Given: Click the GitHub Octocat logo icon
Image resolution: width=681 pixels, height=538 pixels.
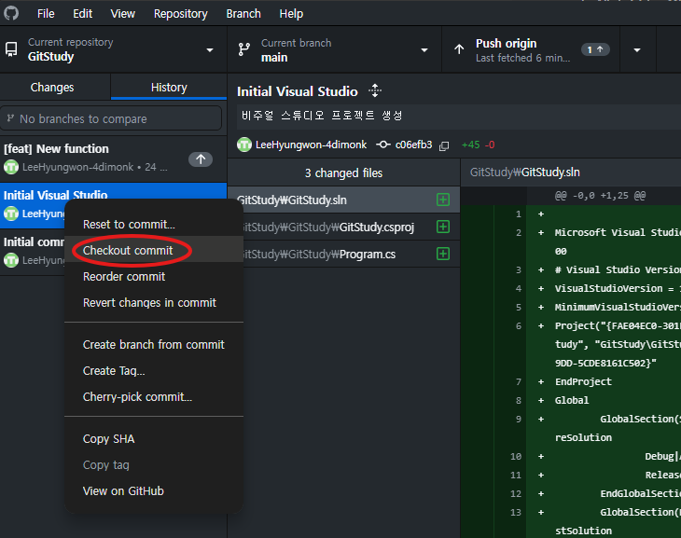Looking at the screenshot, I should pyautogui.click(x=11, y=13).
